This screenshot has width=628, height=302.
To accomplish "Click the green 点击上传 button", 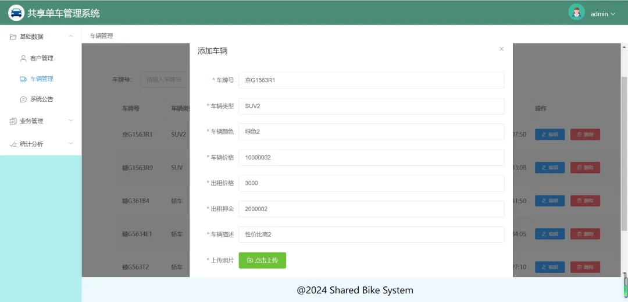I will [262, 260].
